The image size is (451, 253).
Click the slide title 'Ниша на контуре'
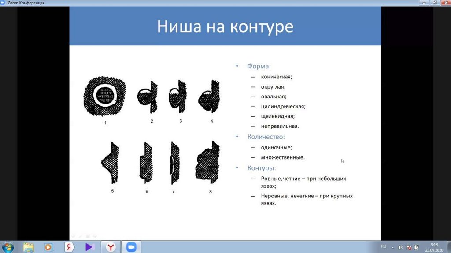point(225,26)
